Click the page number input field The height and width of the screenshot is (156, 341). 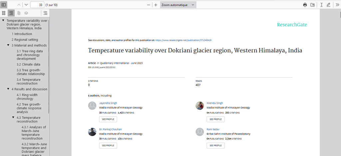37,5
